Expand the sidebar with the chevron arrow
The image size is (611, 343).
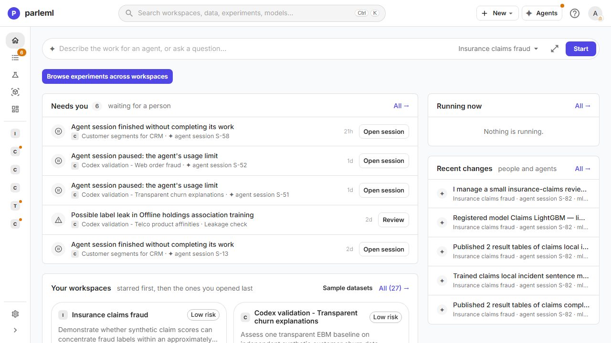point(15,330)
